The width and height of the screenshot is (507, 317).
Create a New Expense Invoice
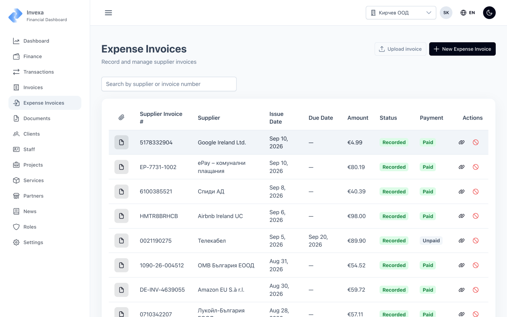click(x=462, y=49)
